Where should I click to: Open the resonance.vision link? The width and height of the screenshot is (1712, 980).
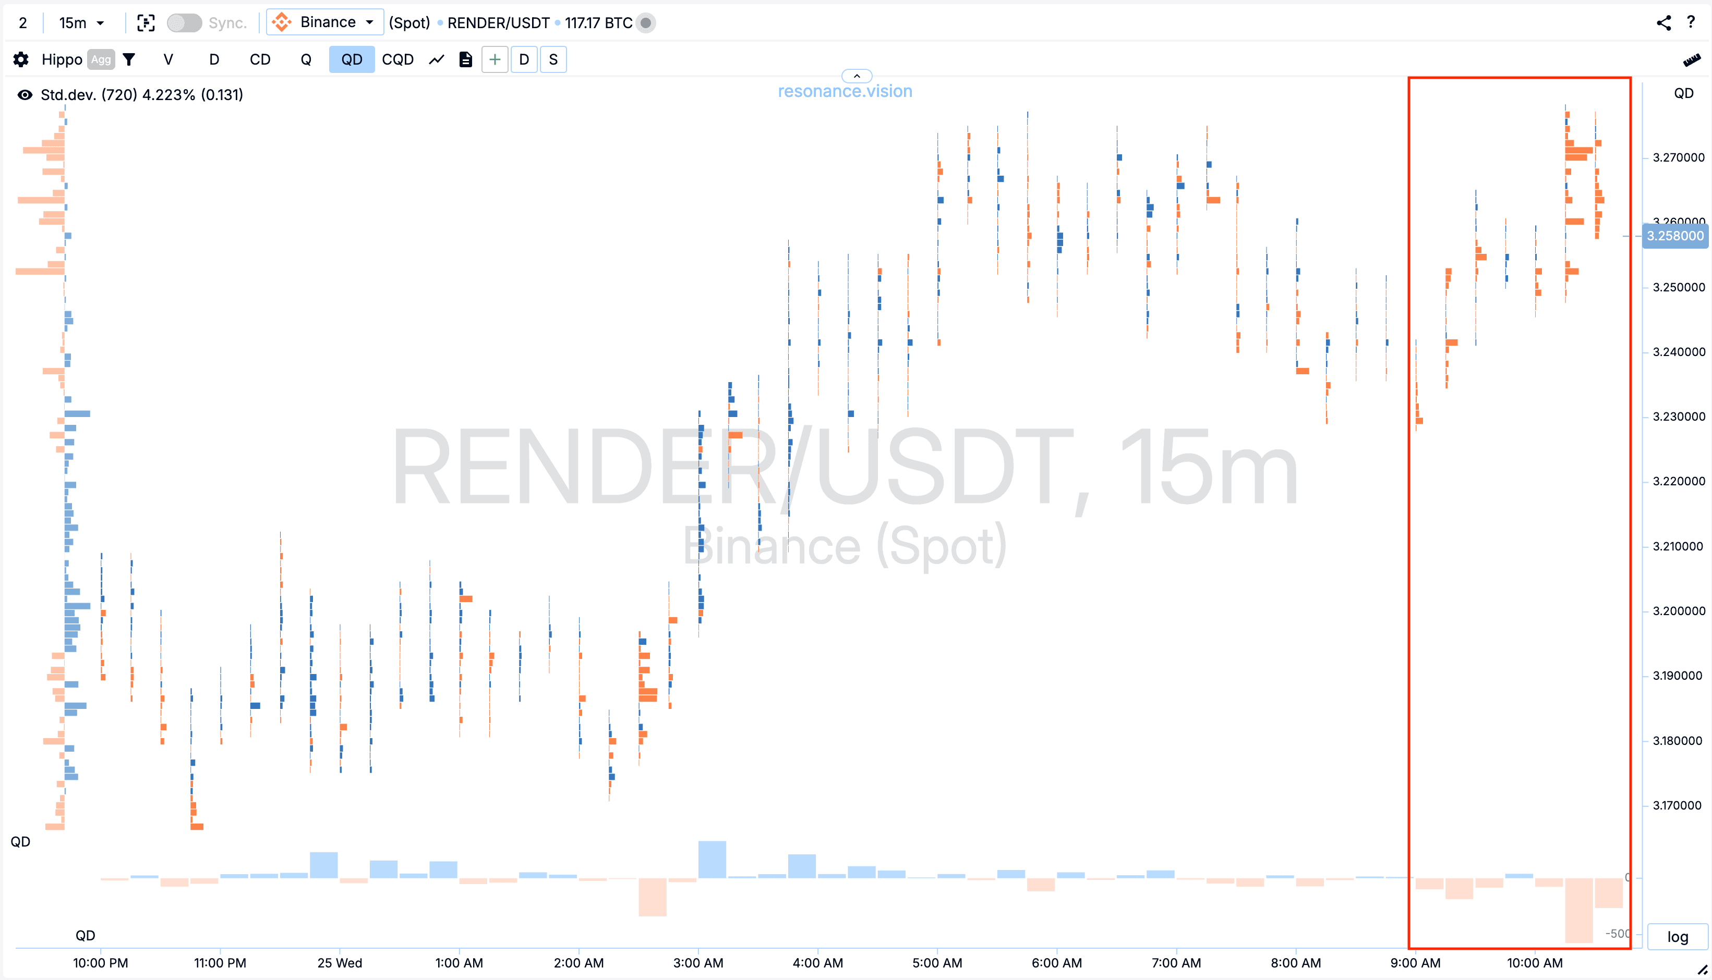click(845, 92)
